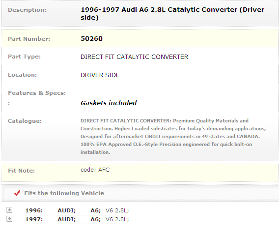The height and width of the screenshot is (235, 280).
Task: Click the arrow icon beside 1996 row
Action: point(9,210)
